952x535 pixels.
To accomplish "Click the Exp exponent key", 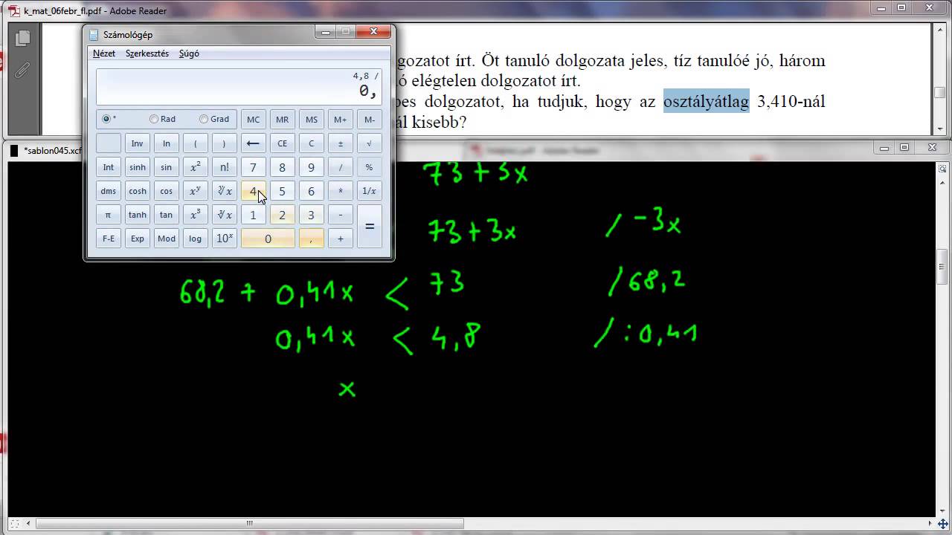I will pos(137,239).
